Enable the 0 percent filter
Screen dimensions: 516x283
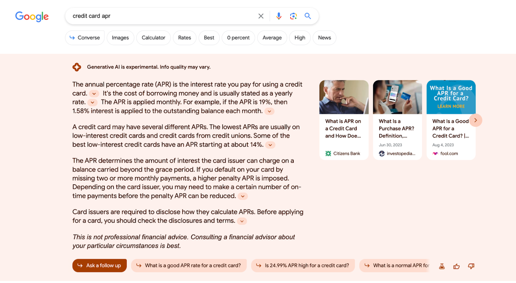tap(238, 37)
